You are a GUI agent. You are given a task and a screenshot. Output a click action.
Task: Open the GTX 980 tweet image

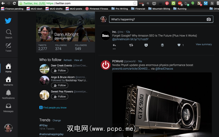tap(162, 105)
